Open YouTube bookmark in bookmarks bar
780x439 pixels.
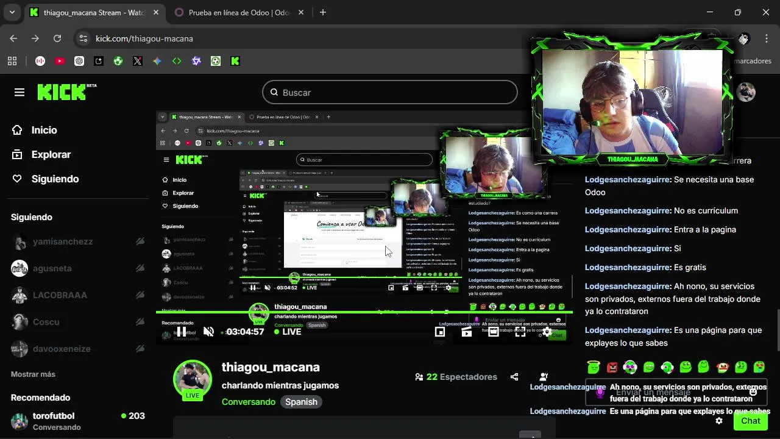(x=60, y=61)
